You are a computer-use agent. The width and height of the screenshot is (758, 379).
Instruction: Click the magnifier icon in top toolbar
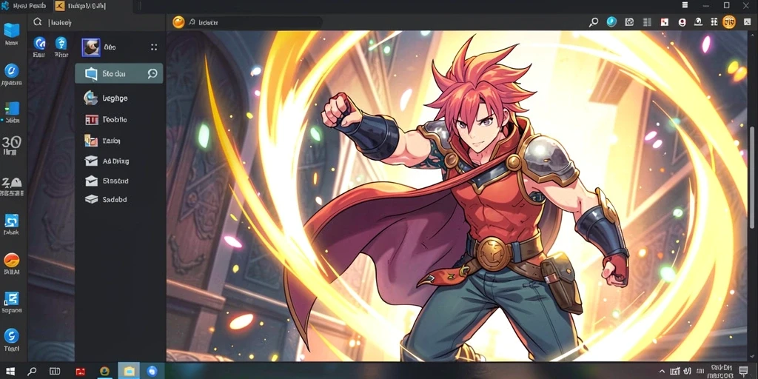tap(593, 21)
